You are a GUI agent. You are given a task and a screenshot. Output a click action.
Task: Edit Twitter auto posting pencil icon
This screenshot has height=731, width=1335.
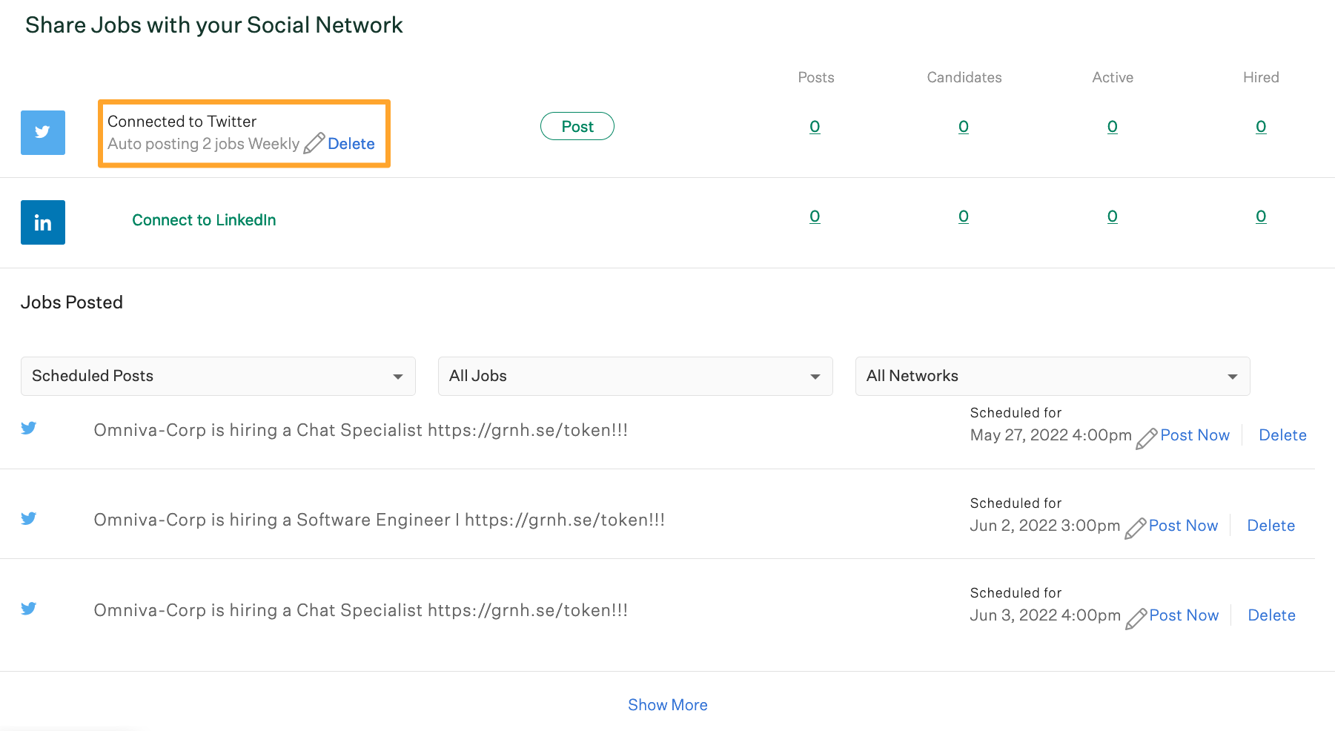314,143
